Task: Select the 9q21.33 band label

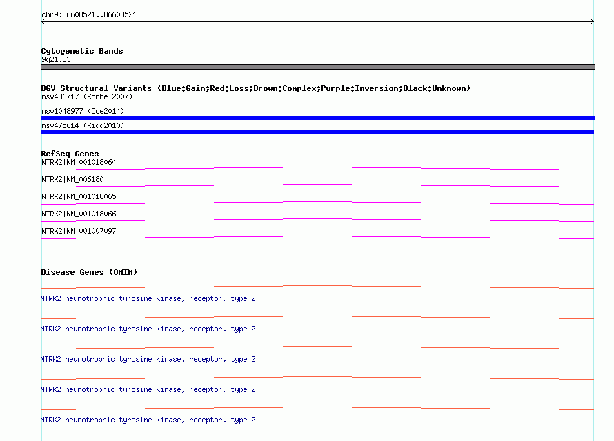Action: (56, 59)
